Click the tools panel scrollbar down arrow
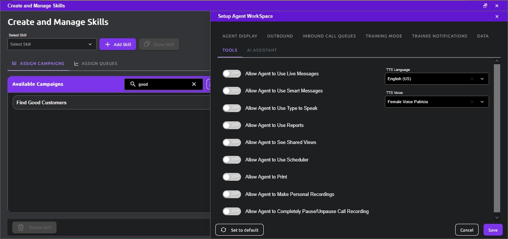The image size is (508, 239). pos(497,217)
